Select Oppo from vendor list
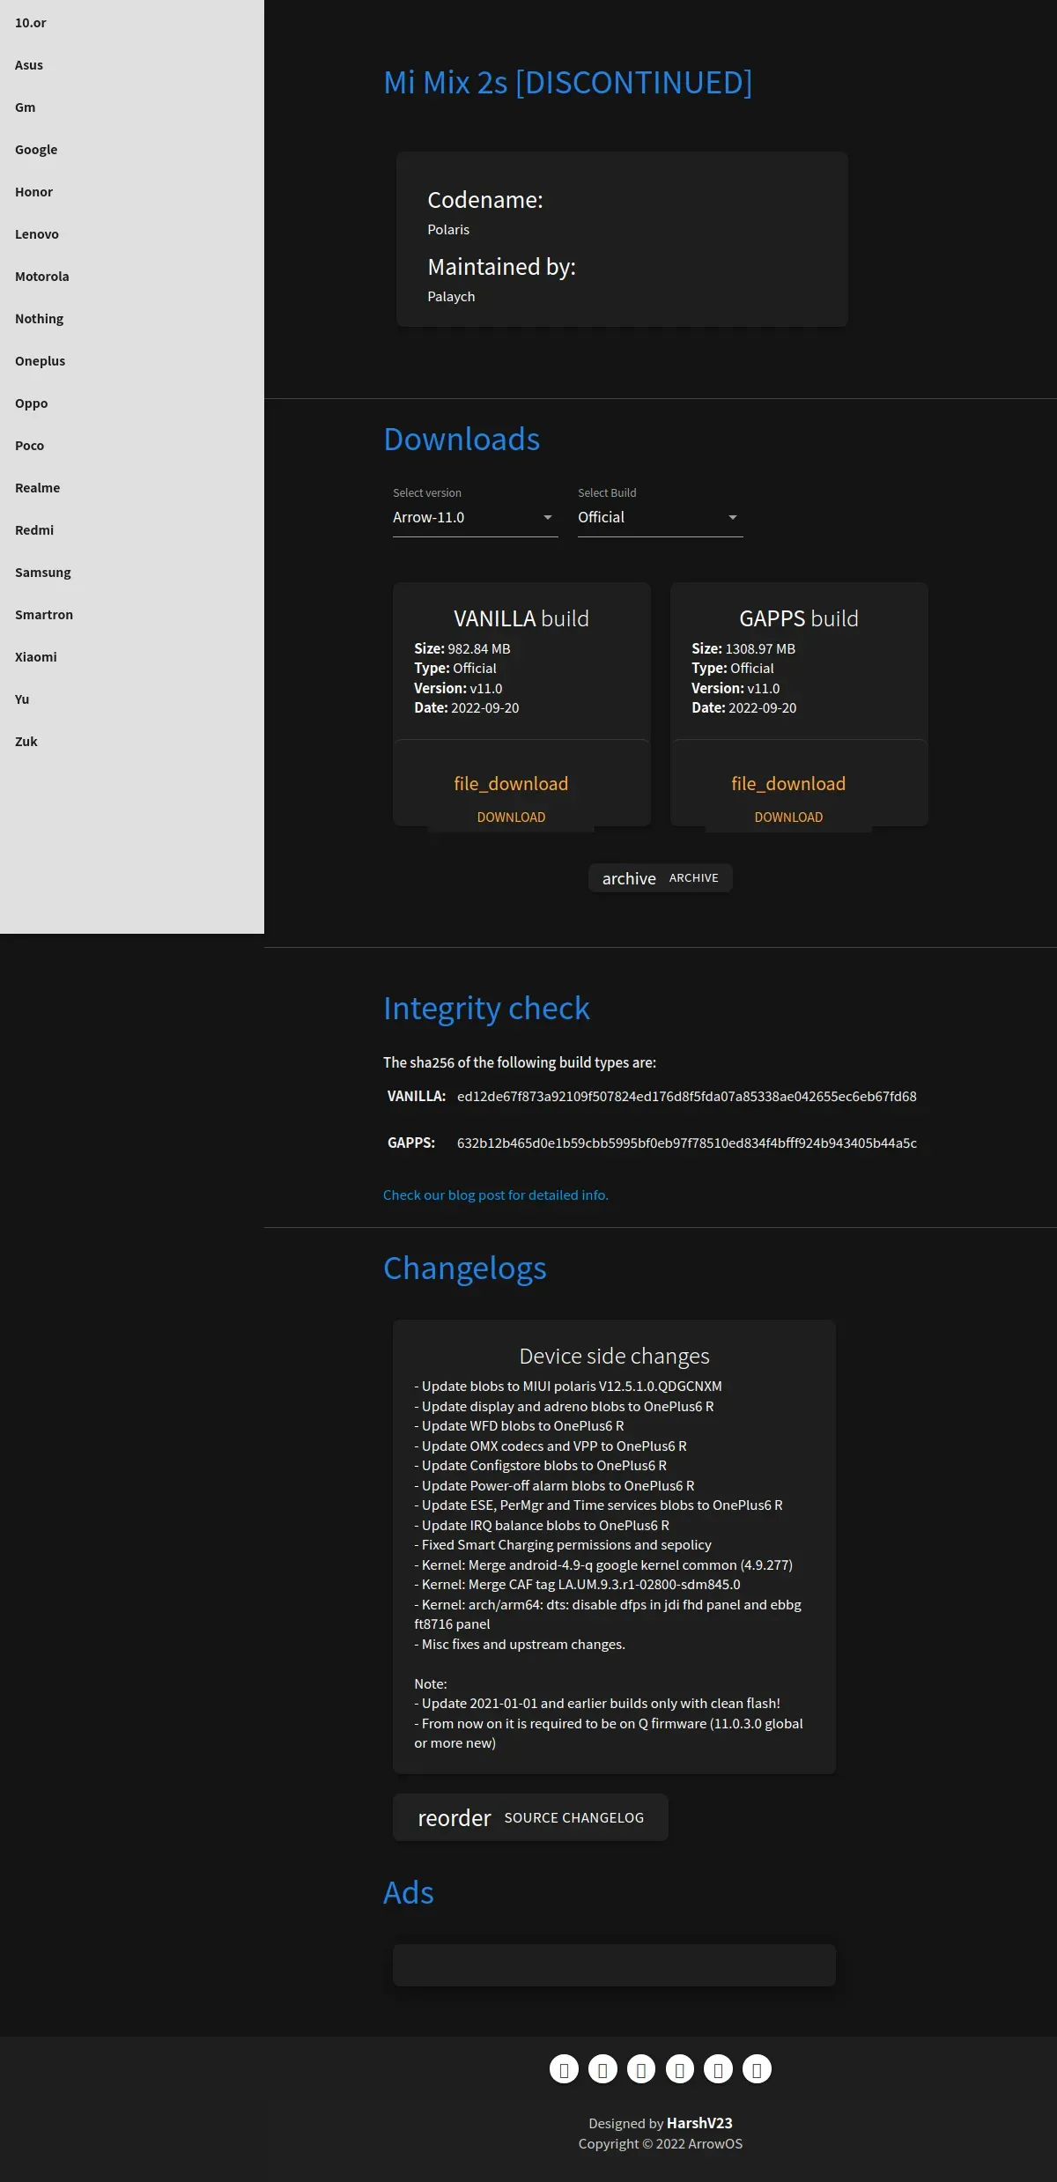 [132, 403]
